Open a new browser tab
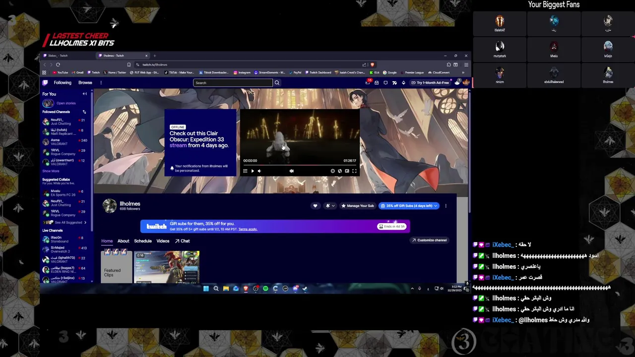 (x=154, y=56)
